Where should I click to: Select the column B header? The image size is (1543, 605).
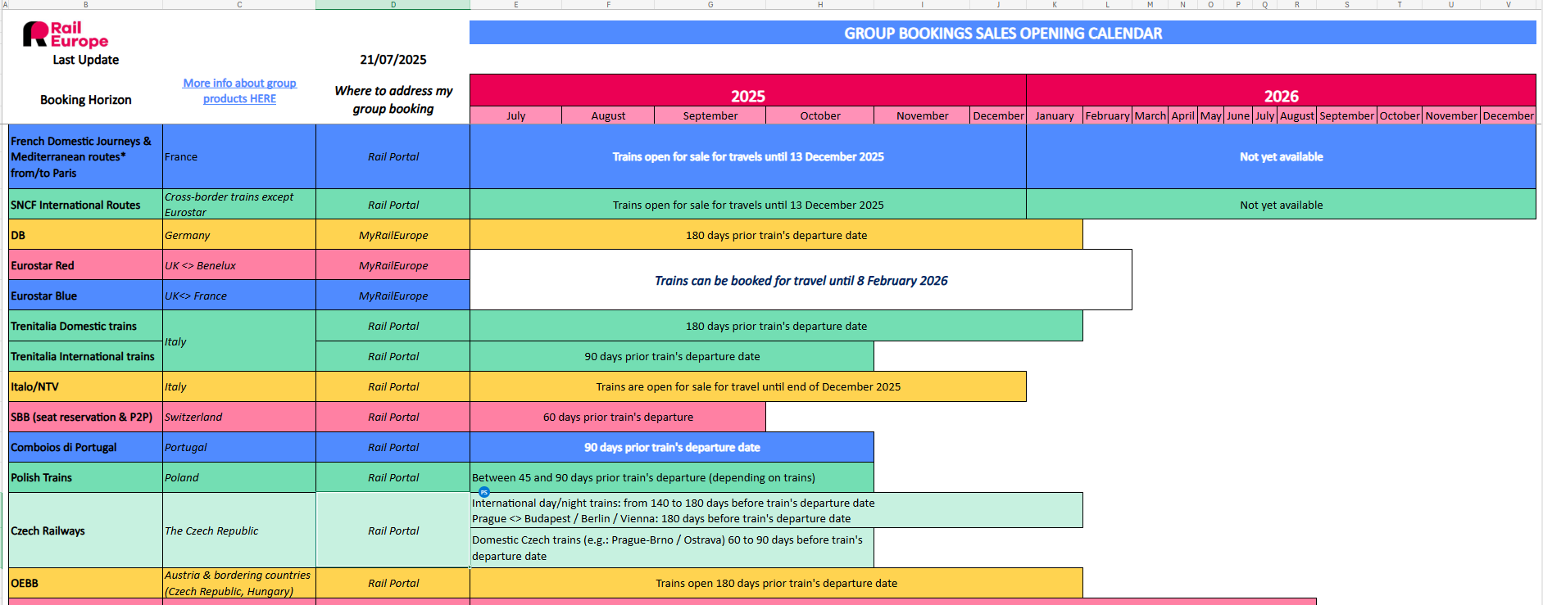tap(85, 5)
